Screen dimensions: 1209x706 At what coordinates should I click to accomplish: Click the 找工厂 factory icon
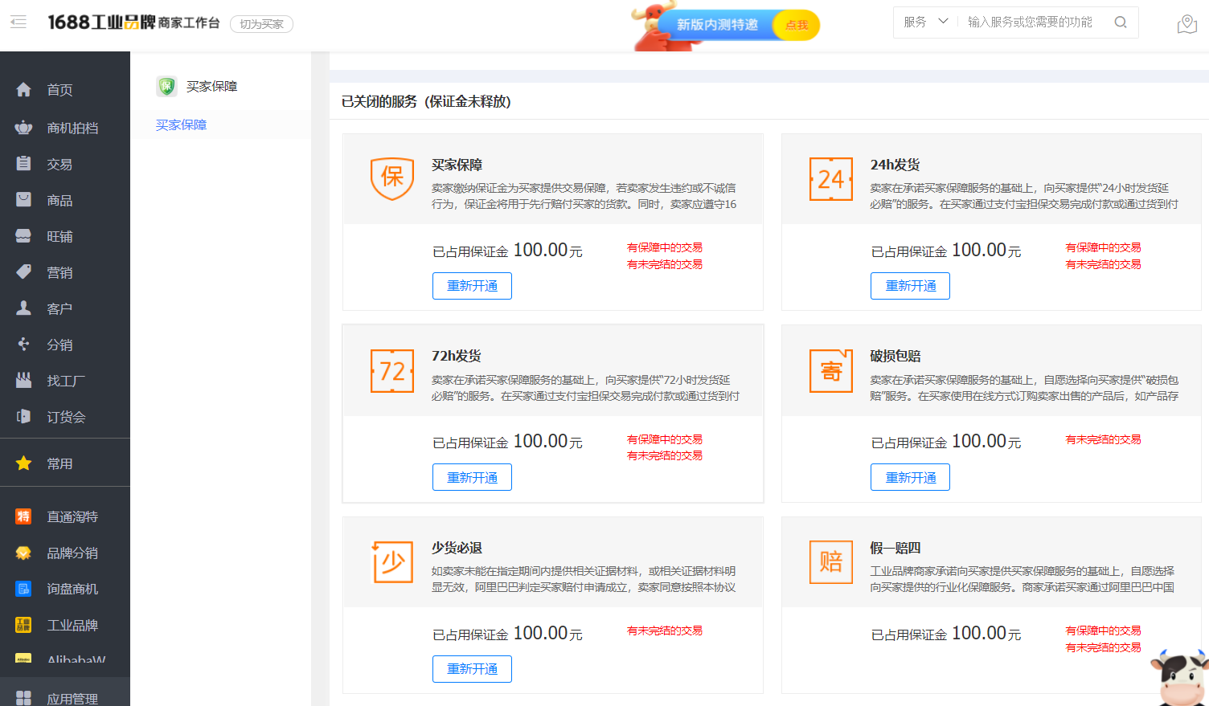24,381
